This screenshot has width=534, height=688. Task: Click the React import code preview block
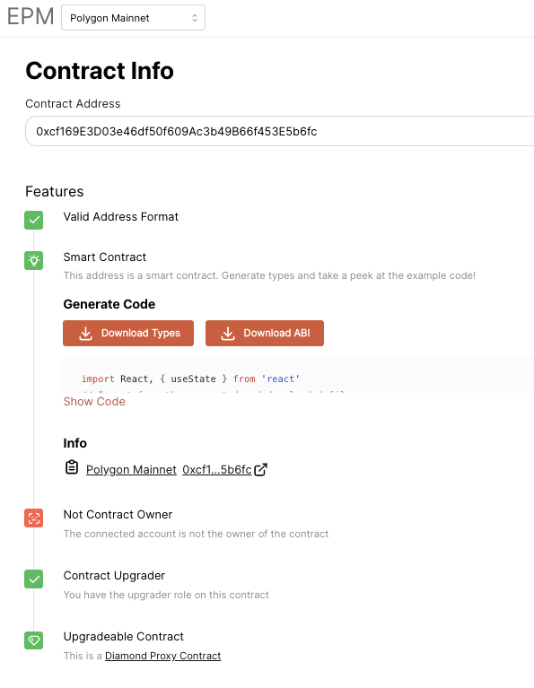(x=299, y=376)
